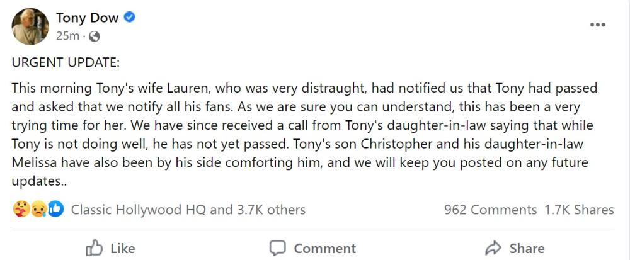The width and height of the screenshot is (630, 260).
Task: Open the 962 Comments list
Action: pyautogui.click(x=490, y=210)
